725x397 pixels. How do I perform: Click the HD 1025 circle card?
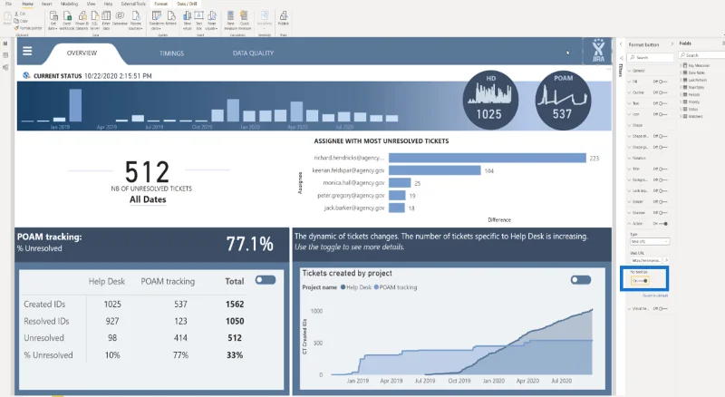click(x=490, y=100)
